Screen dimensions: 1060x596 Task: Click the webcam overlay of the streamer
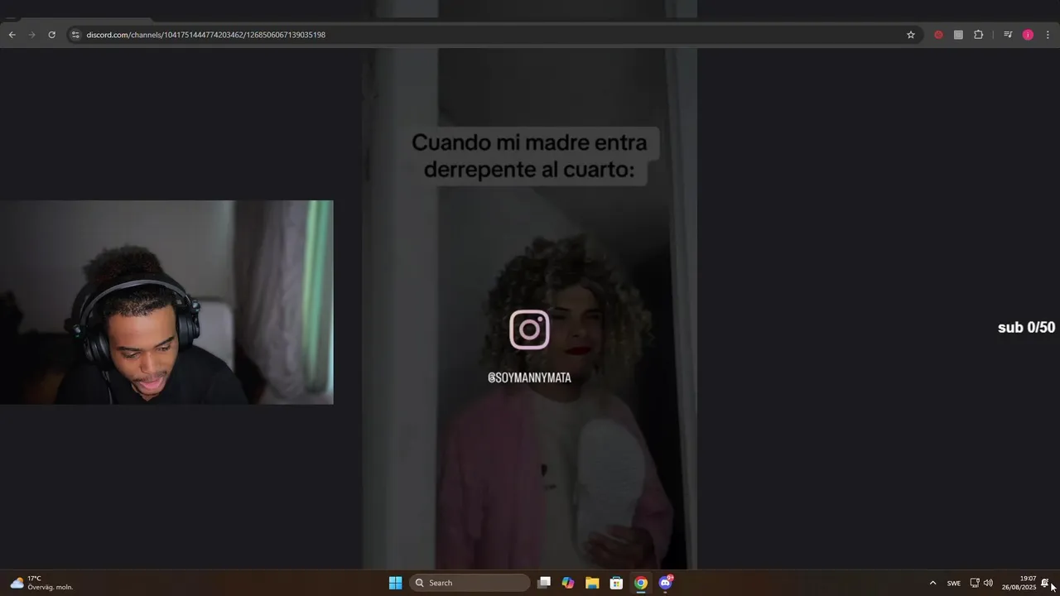(166, 302)
